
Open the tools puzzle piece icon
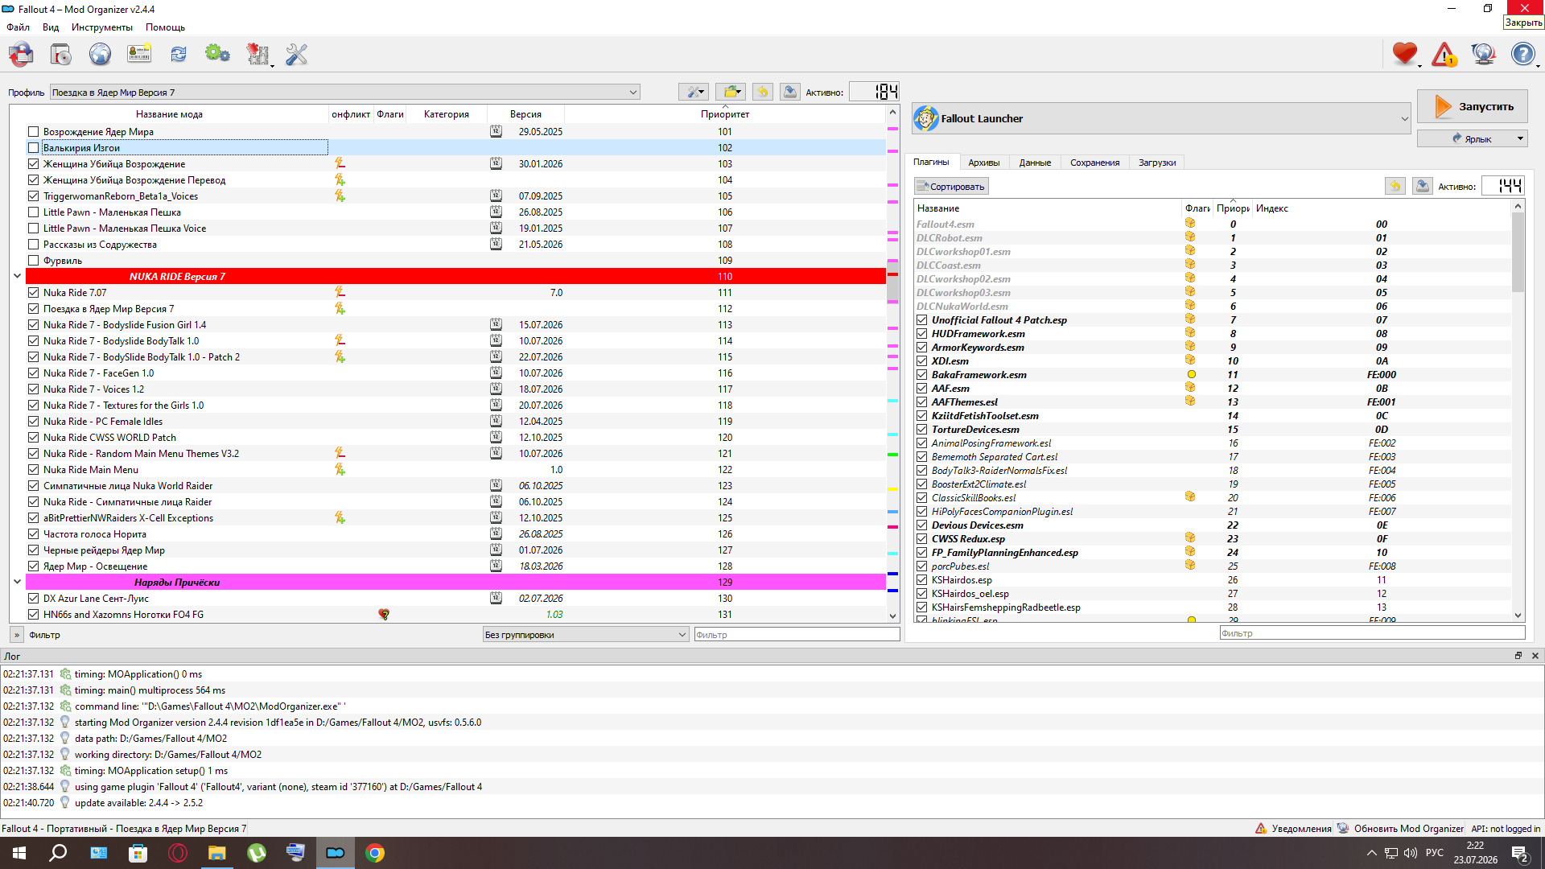coord(257,55)
